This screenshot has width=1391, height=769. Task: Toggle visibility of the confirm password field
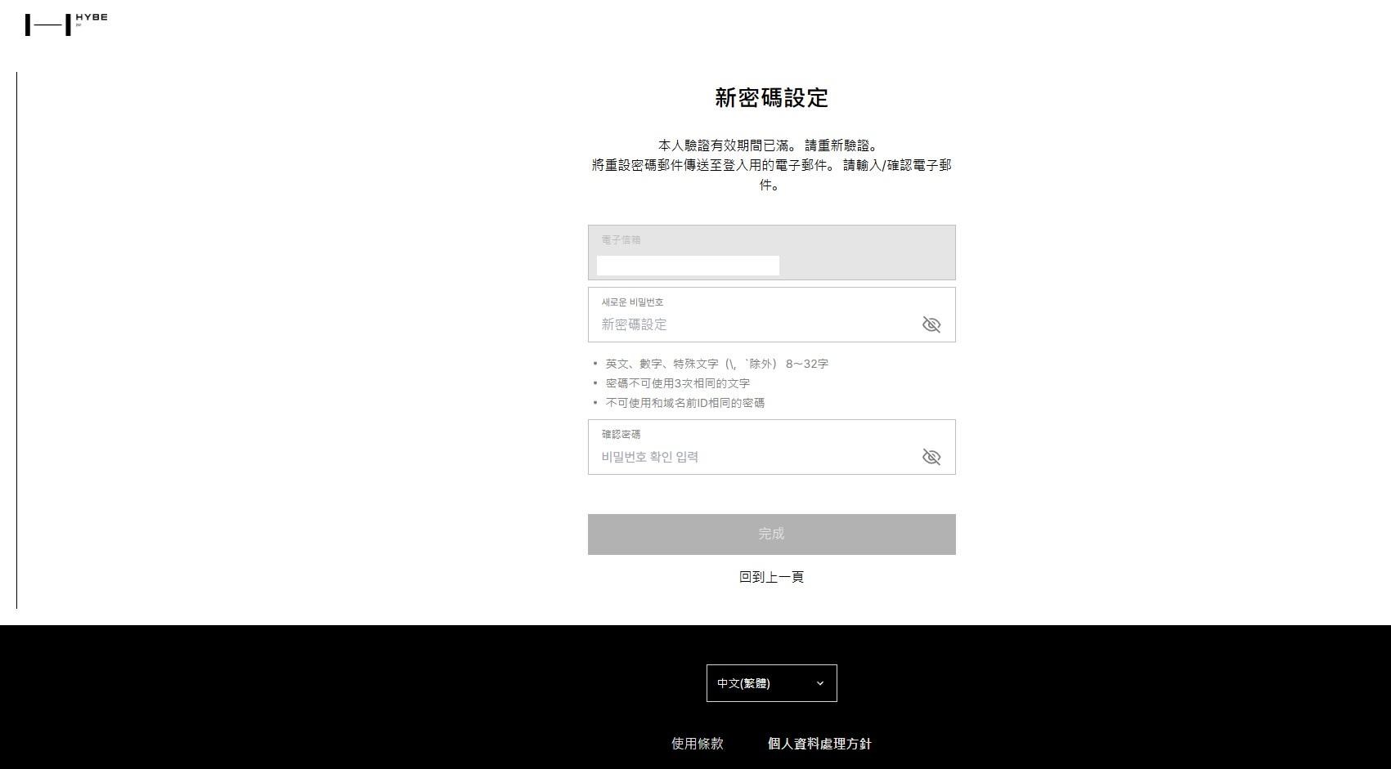(x=931, y=457)
